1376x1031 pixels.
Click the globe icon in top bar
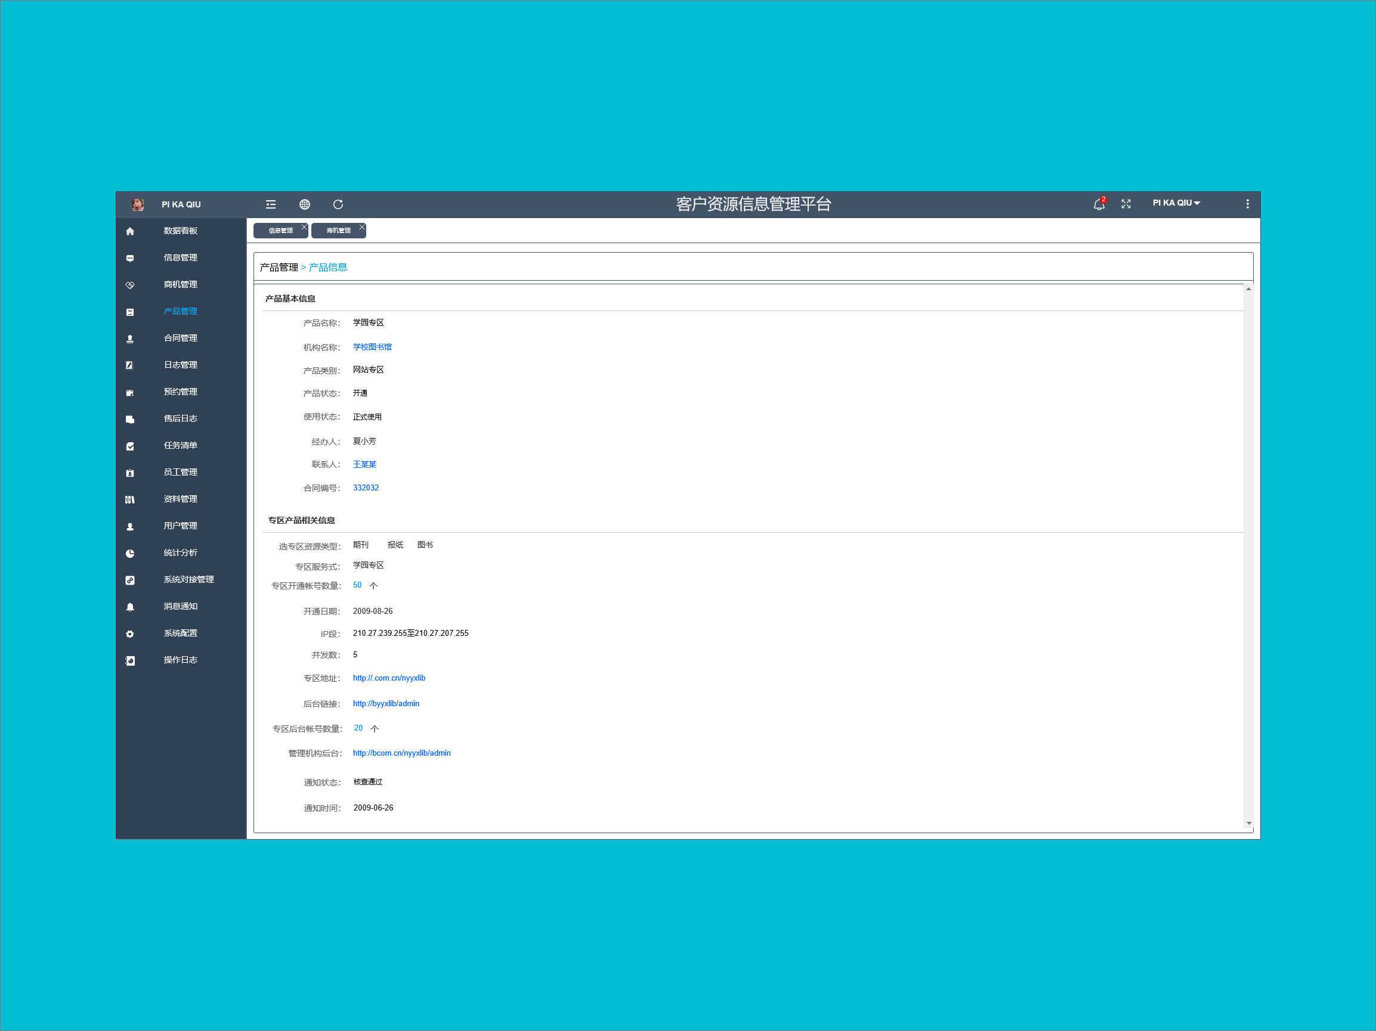(305, 204)
